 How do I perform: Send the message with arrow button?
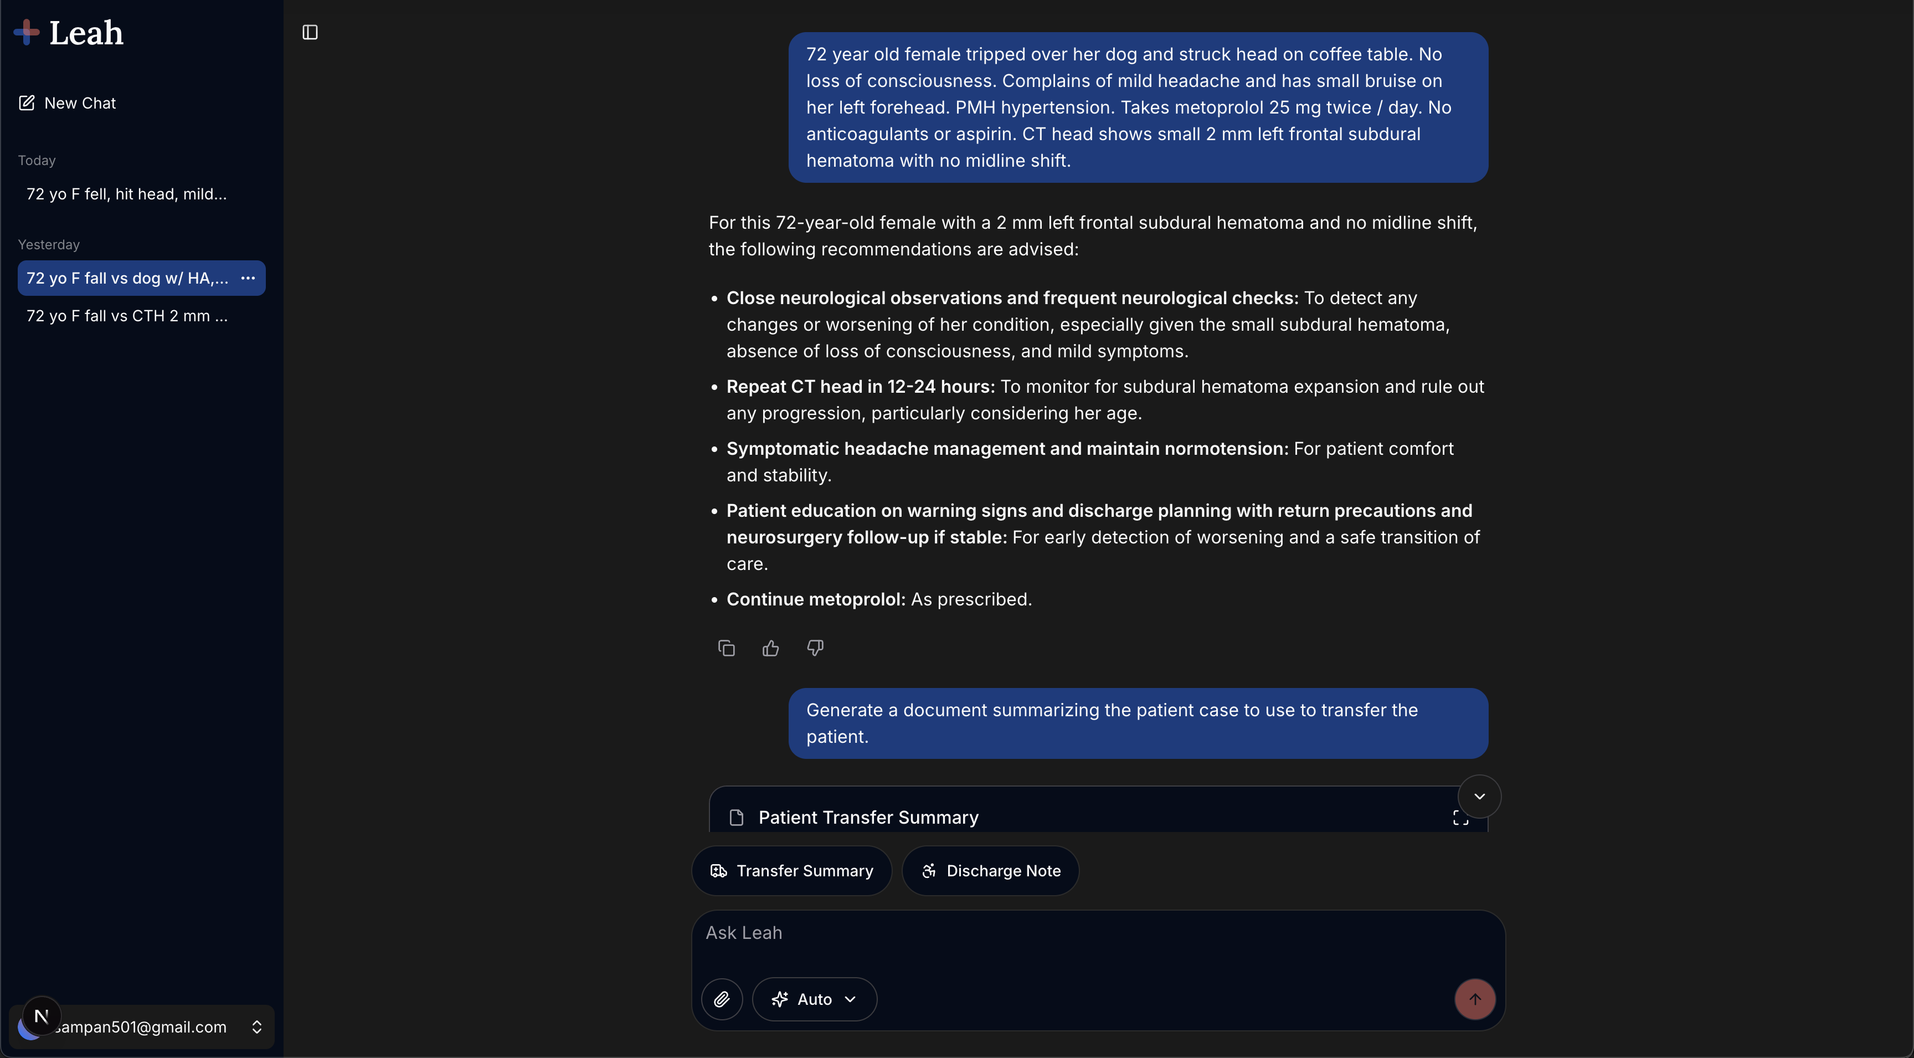click(x=1475, y=999)
